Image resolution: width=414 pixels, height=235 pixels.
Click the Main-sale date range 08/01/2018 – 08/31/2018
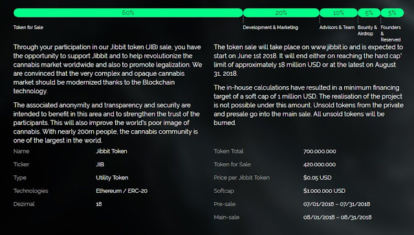coord(338,218)
